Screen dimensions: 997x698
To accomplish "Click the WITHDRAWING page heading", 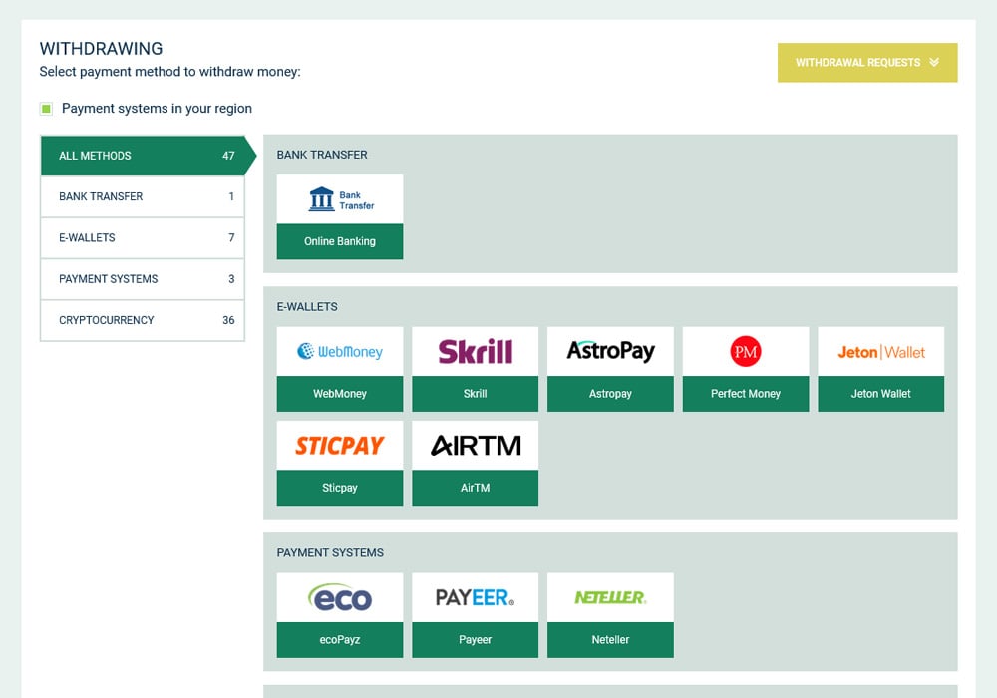I will [101, 48].
